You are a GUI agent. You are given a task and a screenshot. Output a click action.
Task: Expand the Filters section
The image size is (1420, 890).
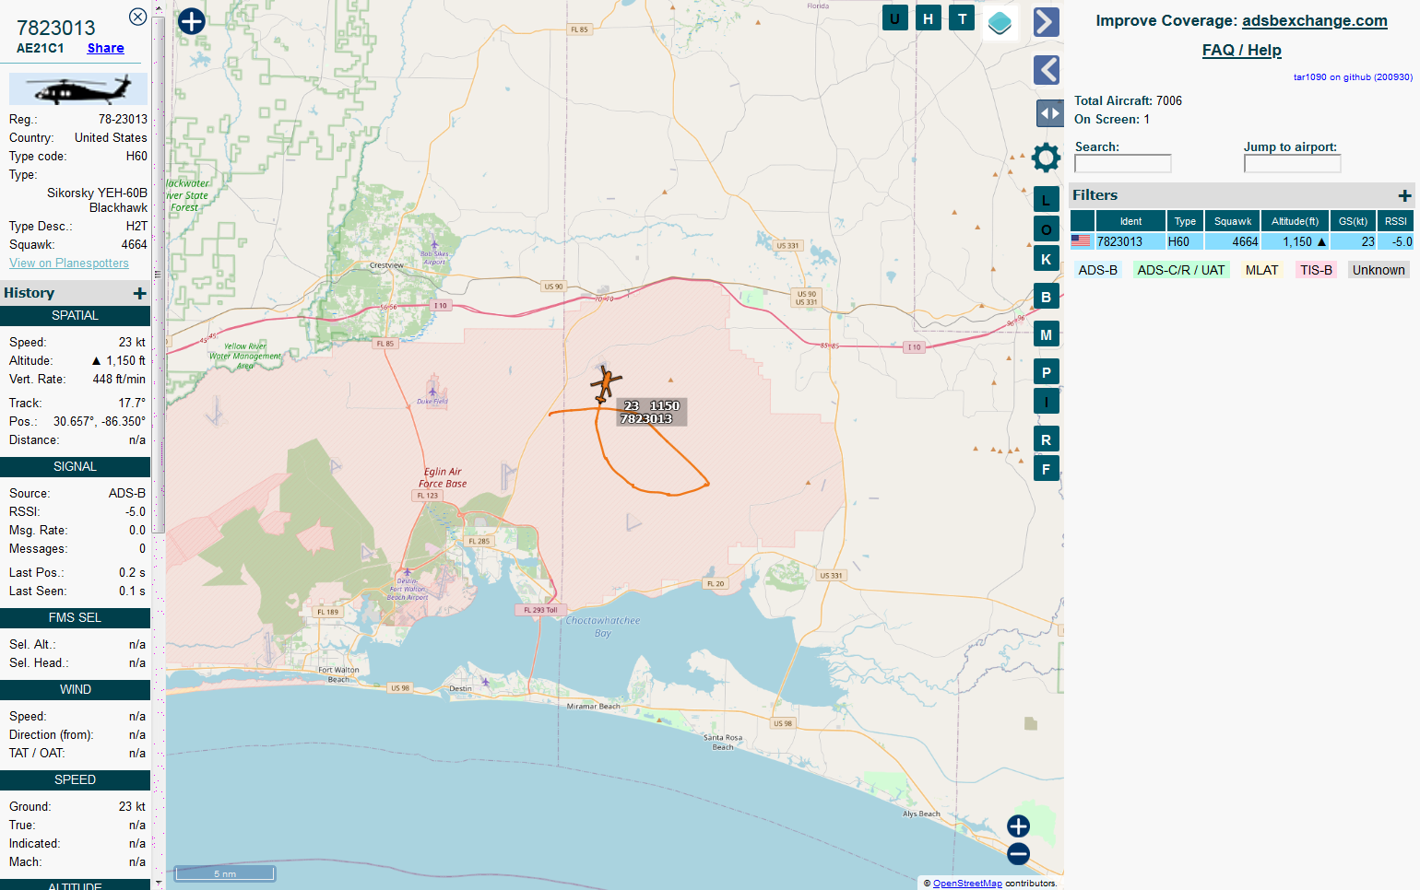coord(1404,195)
